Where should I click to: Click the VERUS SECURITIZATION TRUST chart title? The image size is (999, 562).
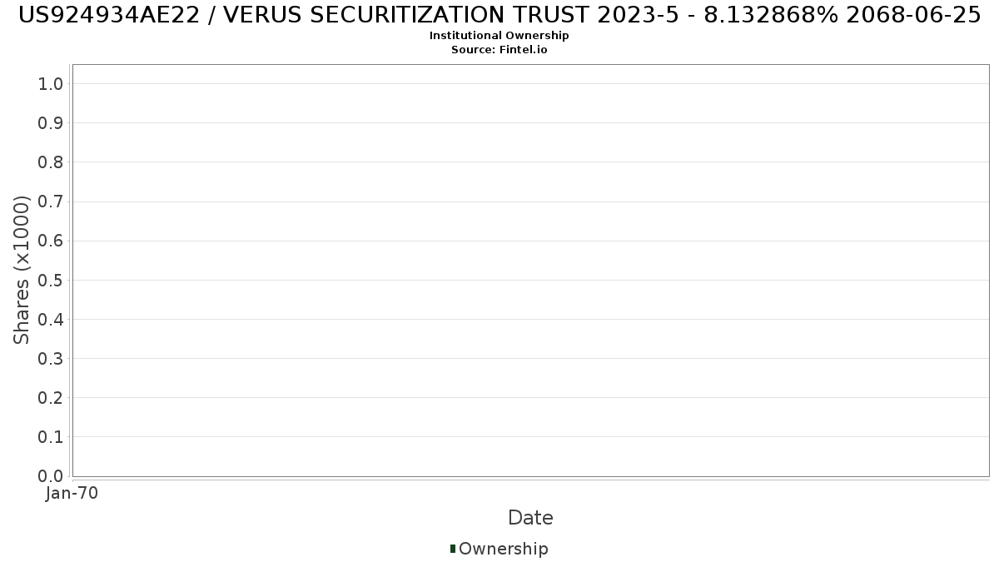coord(499,15)
